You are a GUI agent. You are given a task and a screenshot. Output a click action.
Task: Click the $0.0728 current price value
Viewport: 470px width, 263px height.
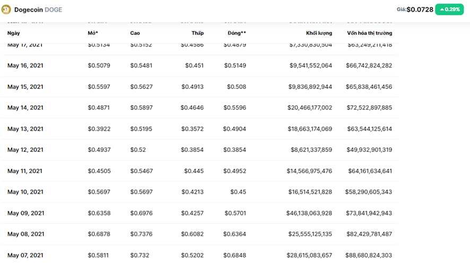tap(420, 10)
